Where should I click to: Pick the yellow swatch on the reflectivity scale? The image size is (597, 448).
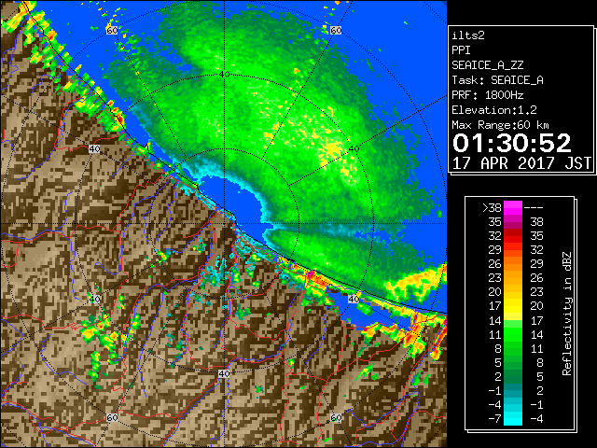tap(513, 306)
